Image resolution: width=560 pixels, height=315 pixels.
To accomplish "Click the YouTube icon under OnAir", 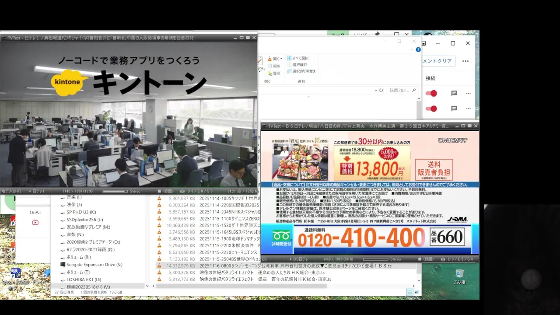I will (x=35, y=222).
